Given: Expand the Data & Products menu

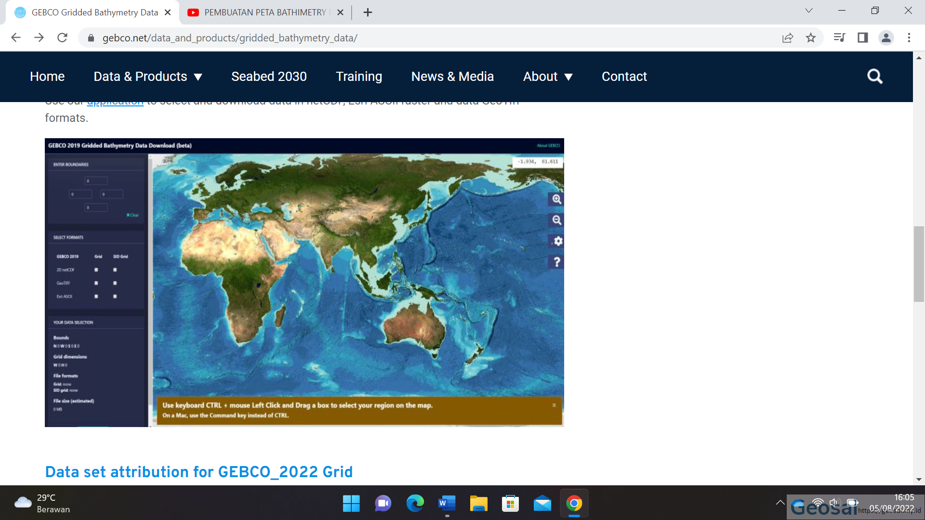Looking at the screenshot, I should 148,76.
